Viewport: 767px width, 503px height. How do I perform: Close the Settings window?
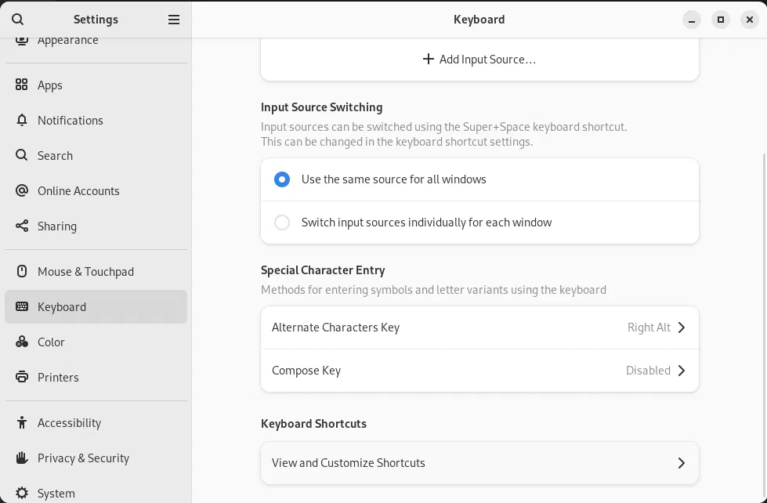tap(750, 20)
